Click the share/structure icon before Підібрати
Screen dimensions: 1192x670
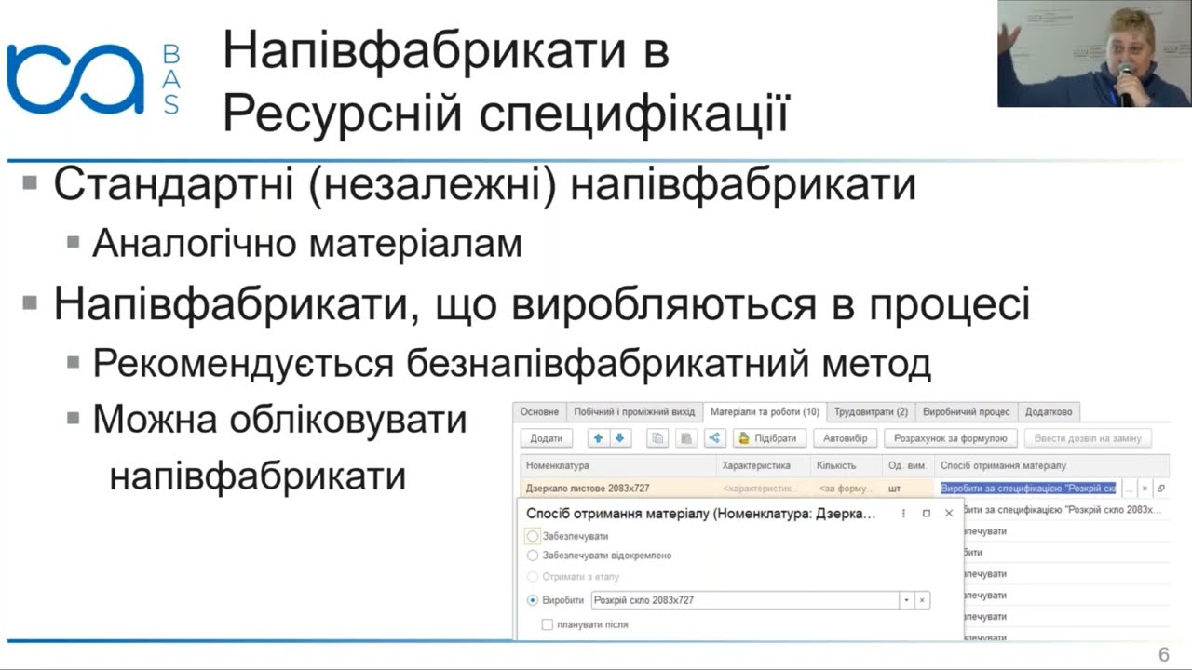(715, 438)
